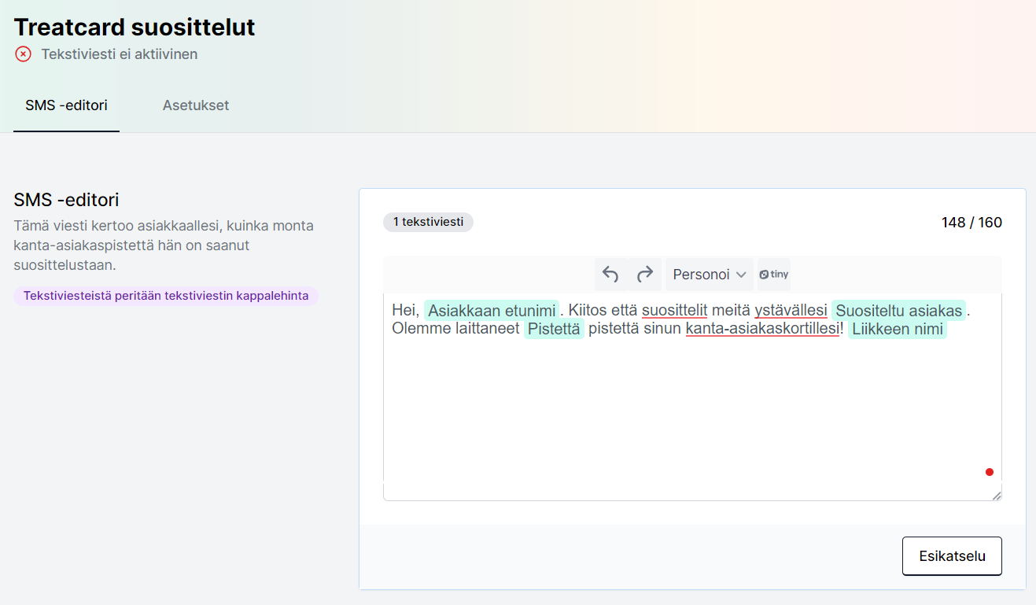Click the Pistettä placeholder tag
This screenshot has width=1036, height=605.
[x=554, y=330]
